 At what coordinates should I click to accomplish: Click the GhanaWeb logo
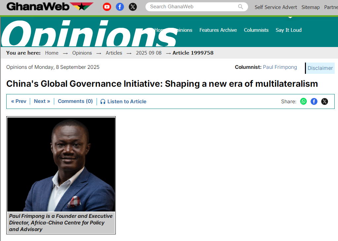tap(50, 6)
